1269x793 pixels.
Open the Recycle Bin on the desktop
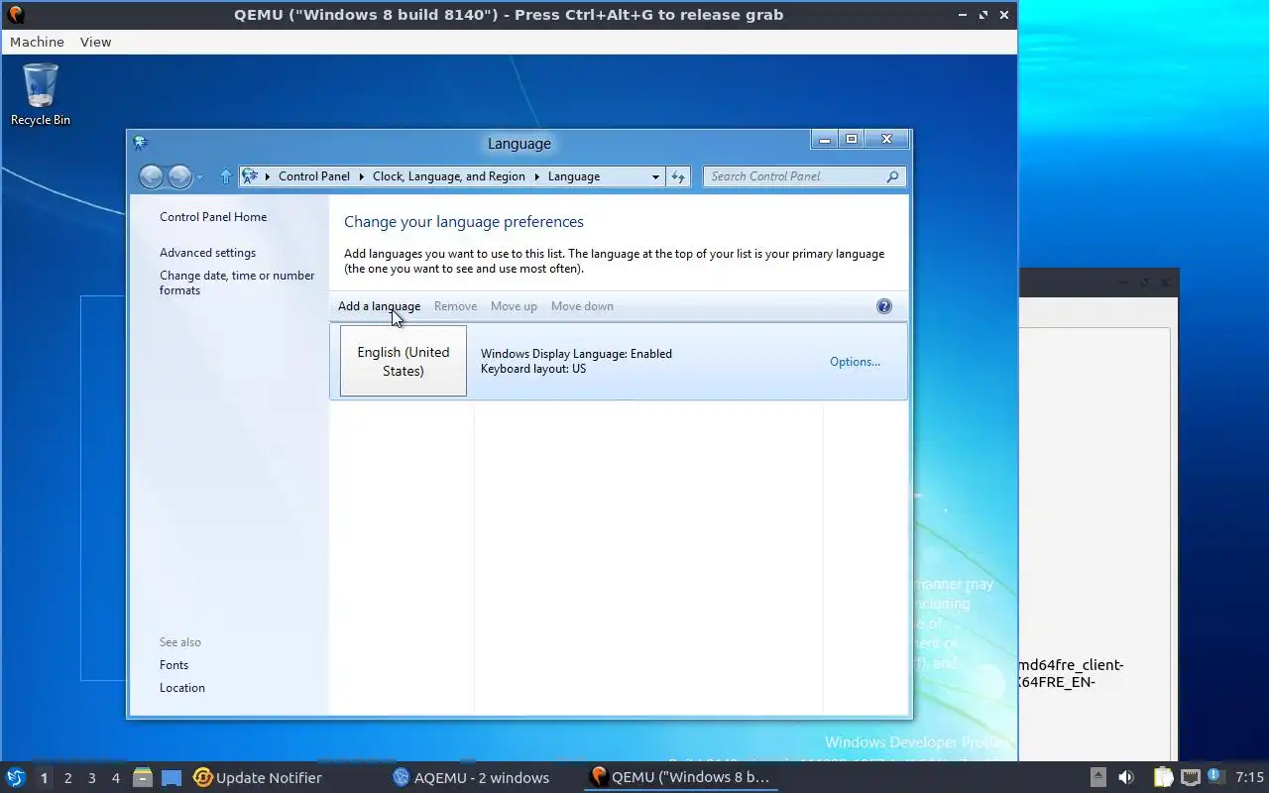41,95
